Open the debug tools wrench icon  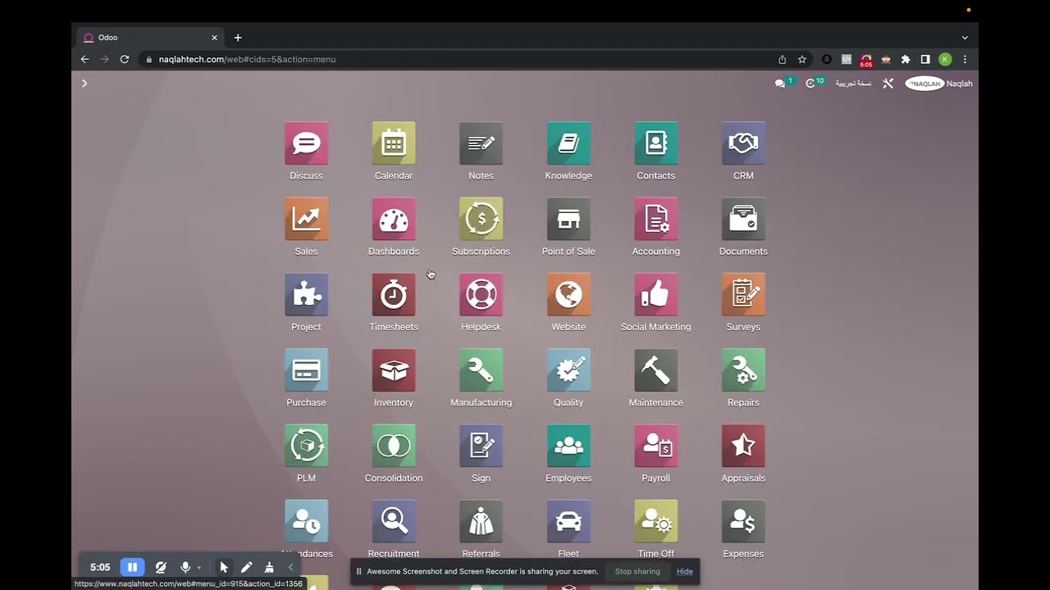coord(888,84)
